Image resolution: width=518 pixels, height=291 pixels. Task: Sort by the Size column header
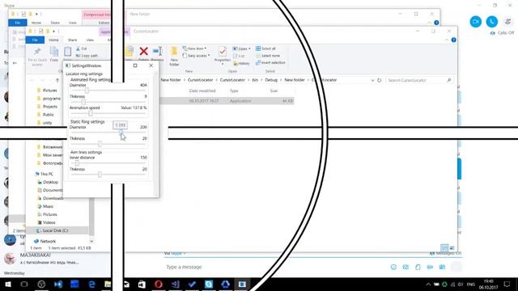coord(274,91)
